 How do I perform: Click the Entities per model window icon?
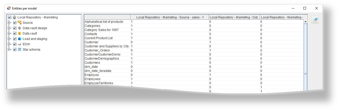pos(9,8)
